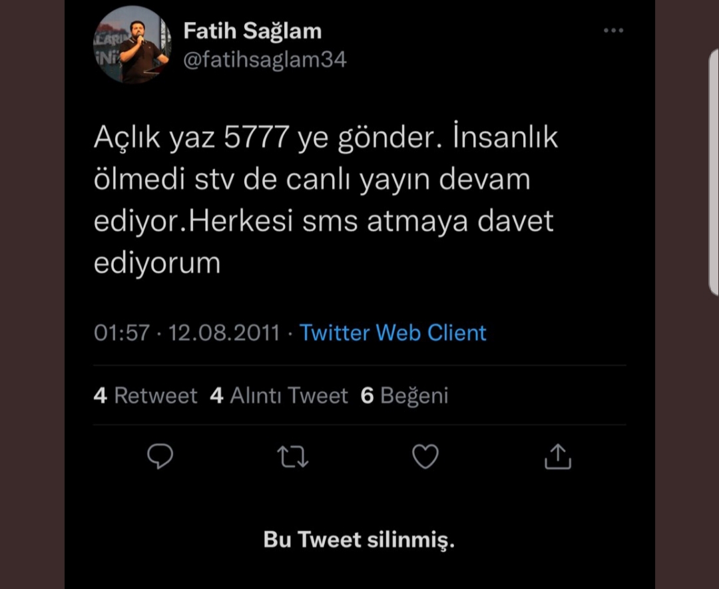Open the share upload icon
Screen dimensions: 719x589
[x=558, y=457]
